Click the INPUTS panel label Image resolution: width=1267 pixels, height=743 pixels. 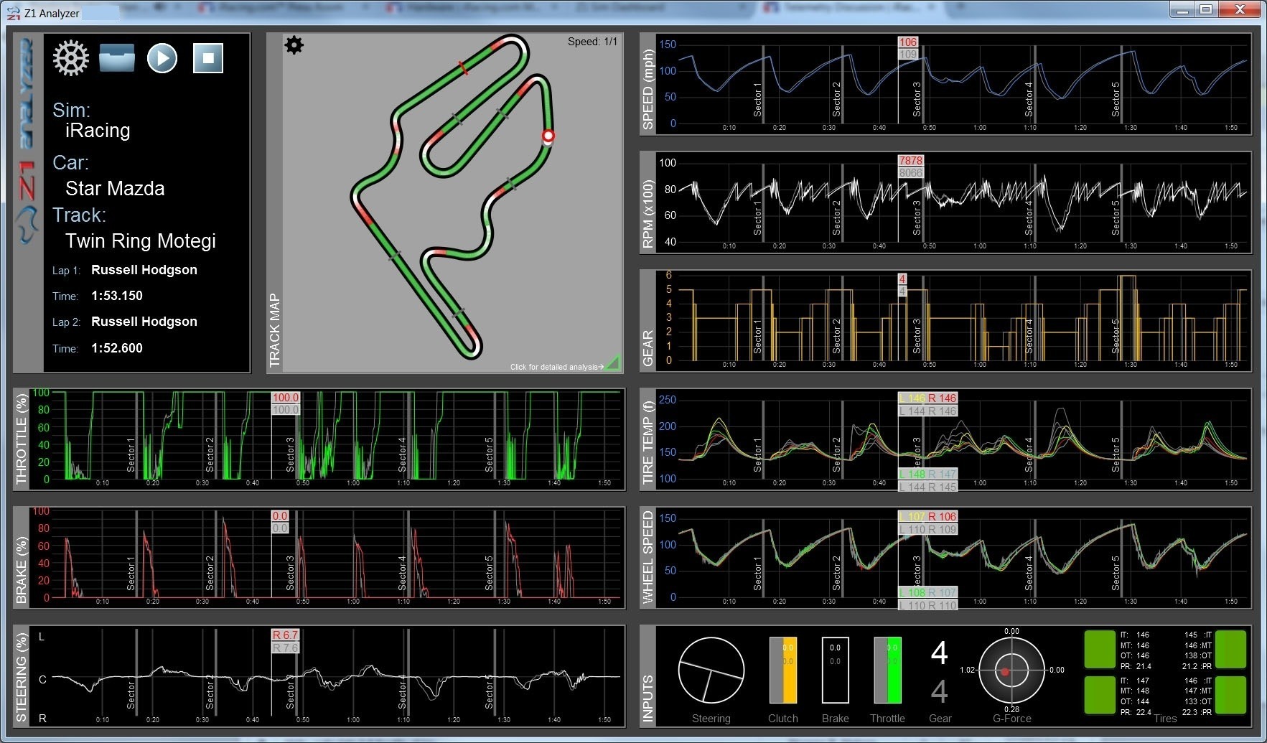[x=648, y=698]
